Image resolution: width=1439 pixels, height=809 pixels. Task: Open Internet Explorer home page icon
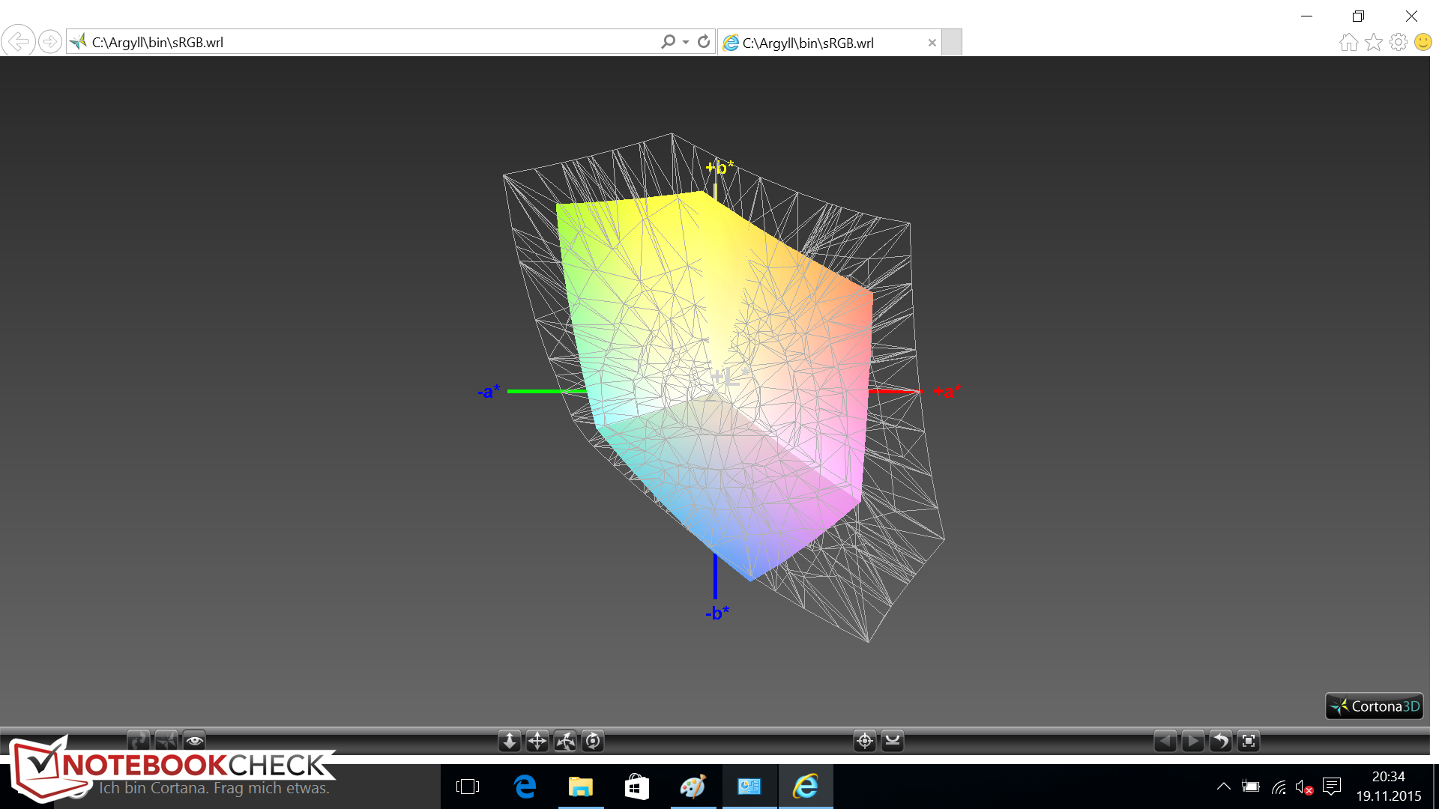pos(1348,43)
